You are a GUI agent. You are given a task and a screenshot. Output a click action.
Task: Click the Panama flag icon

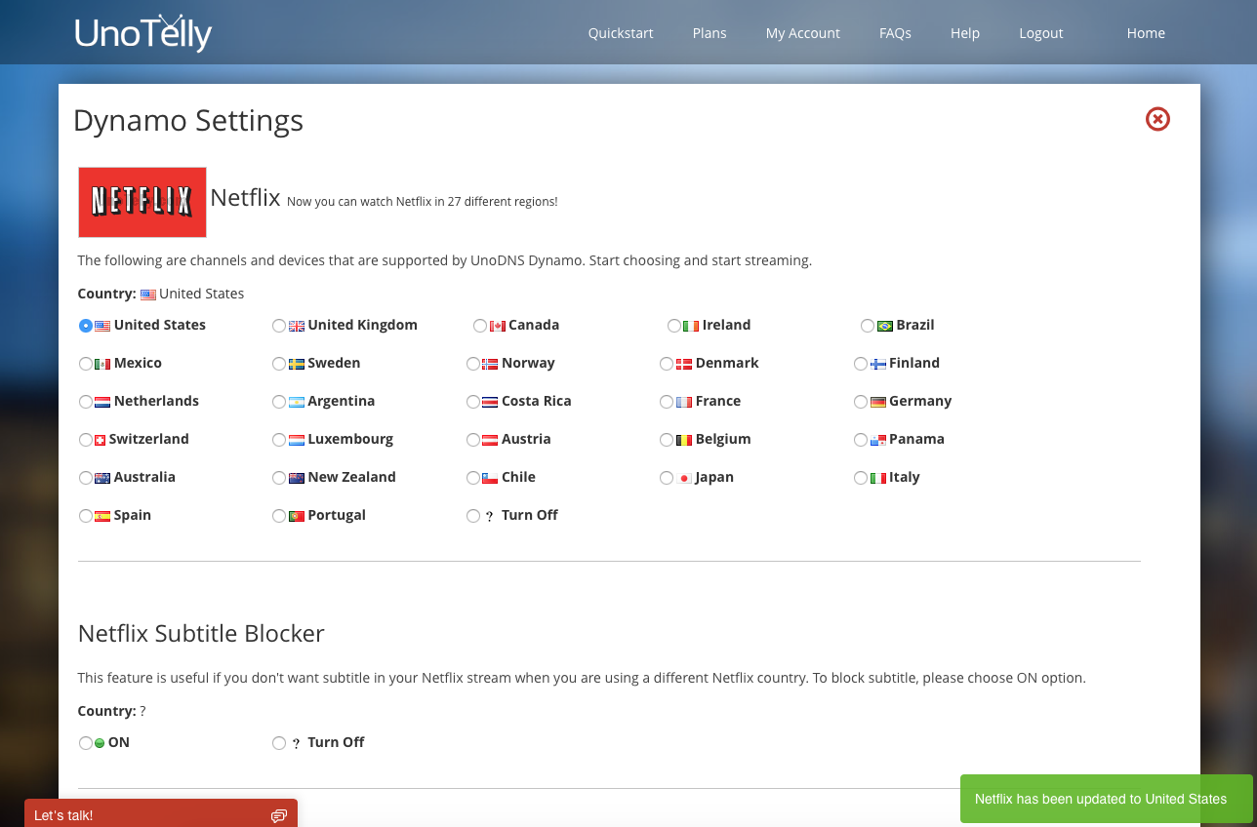[878, 440]
